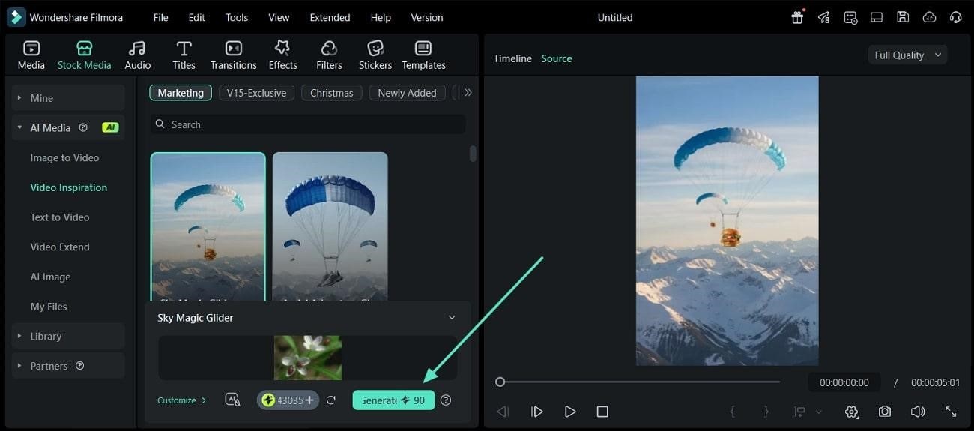This screenshot has width=974, height=431.
Task: Open the marker dropdown arrow in player
Action: [818, 412]
